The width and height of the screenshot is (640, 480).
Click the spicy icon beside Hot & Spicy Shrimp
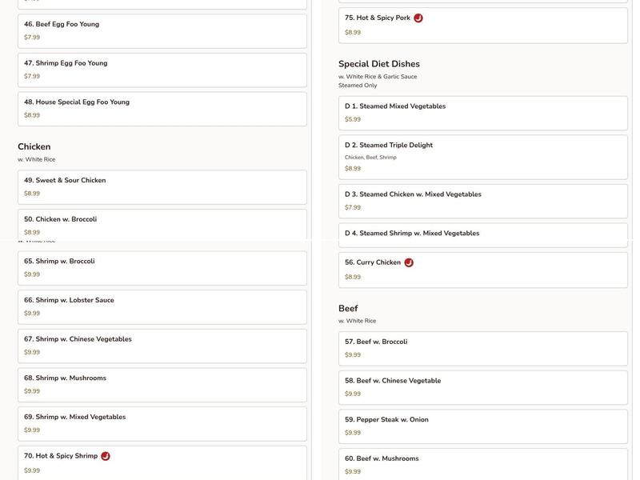(106, 456)
